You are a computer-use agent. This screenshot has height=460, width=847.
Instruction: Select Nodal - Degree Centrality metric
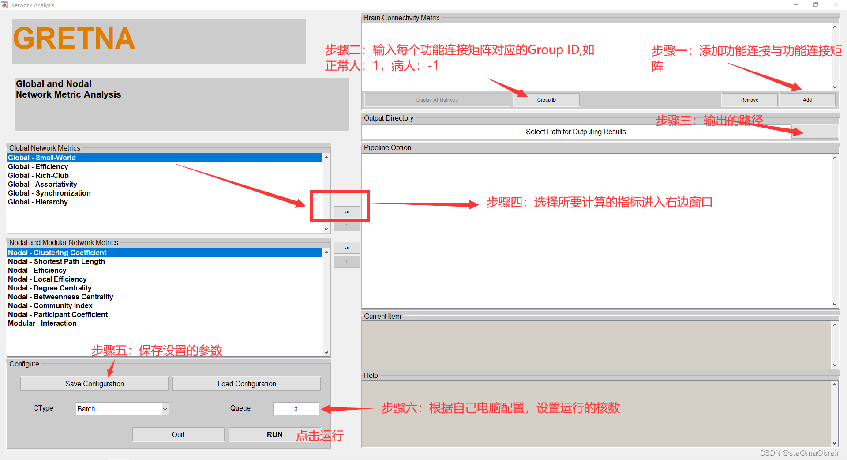point(165,288)
